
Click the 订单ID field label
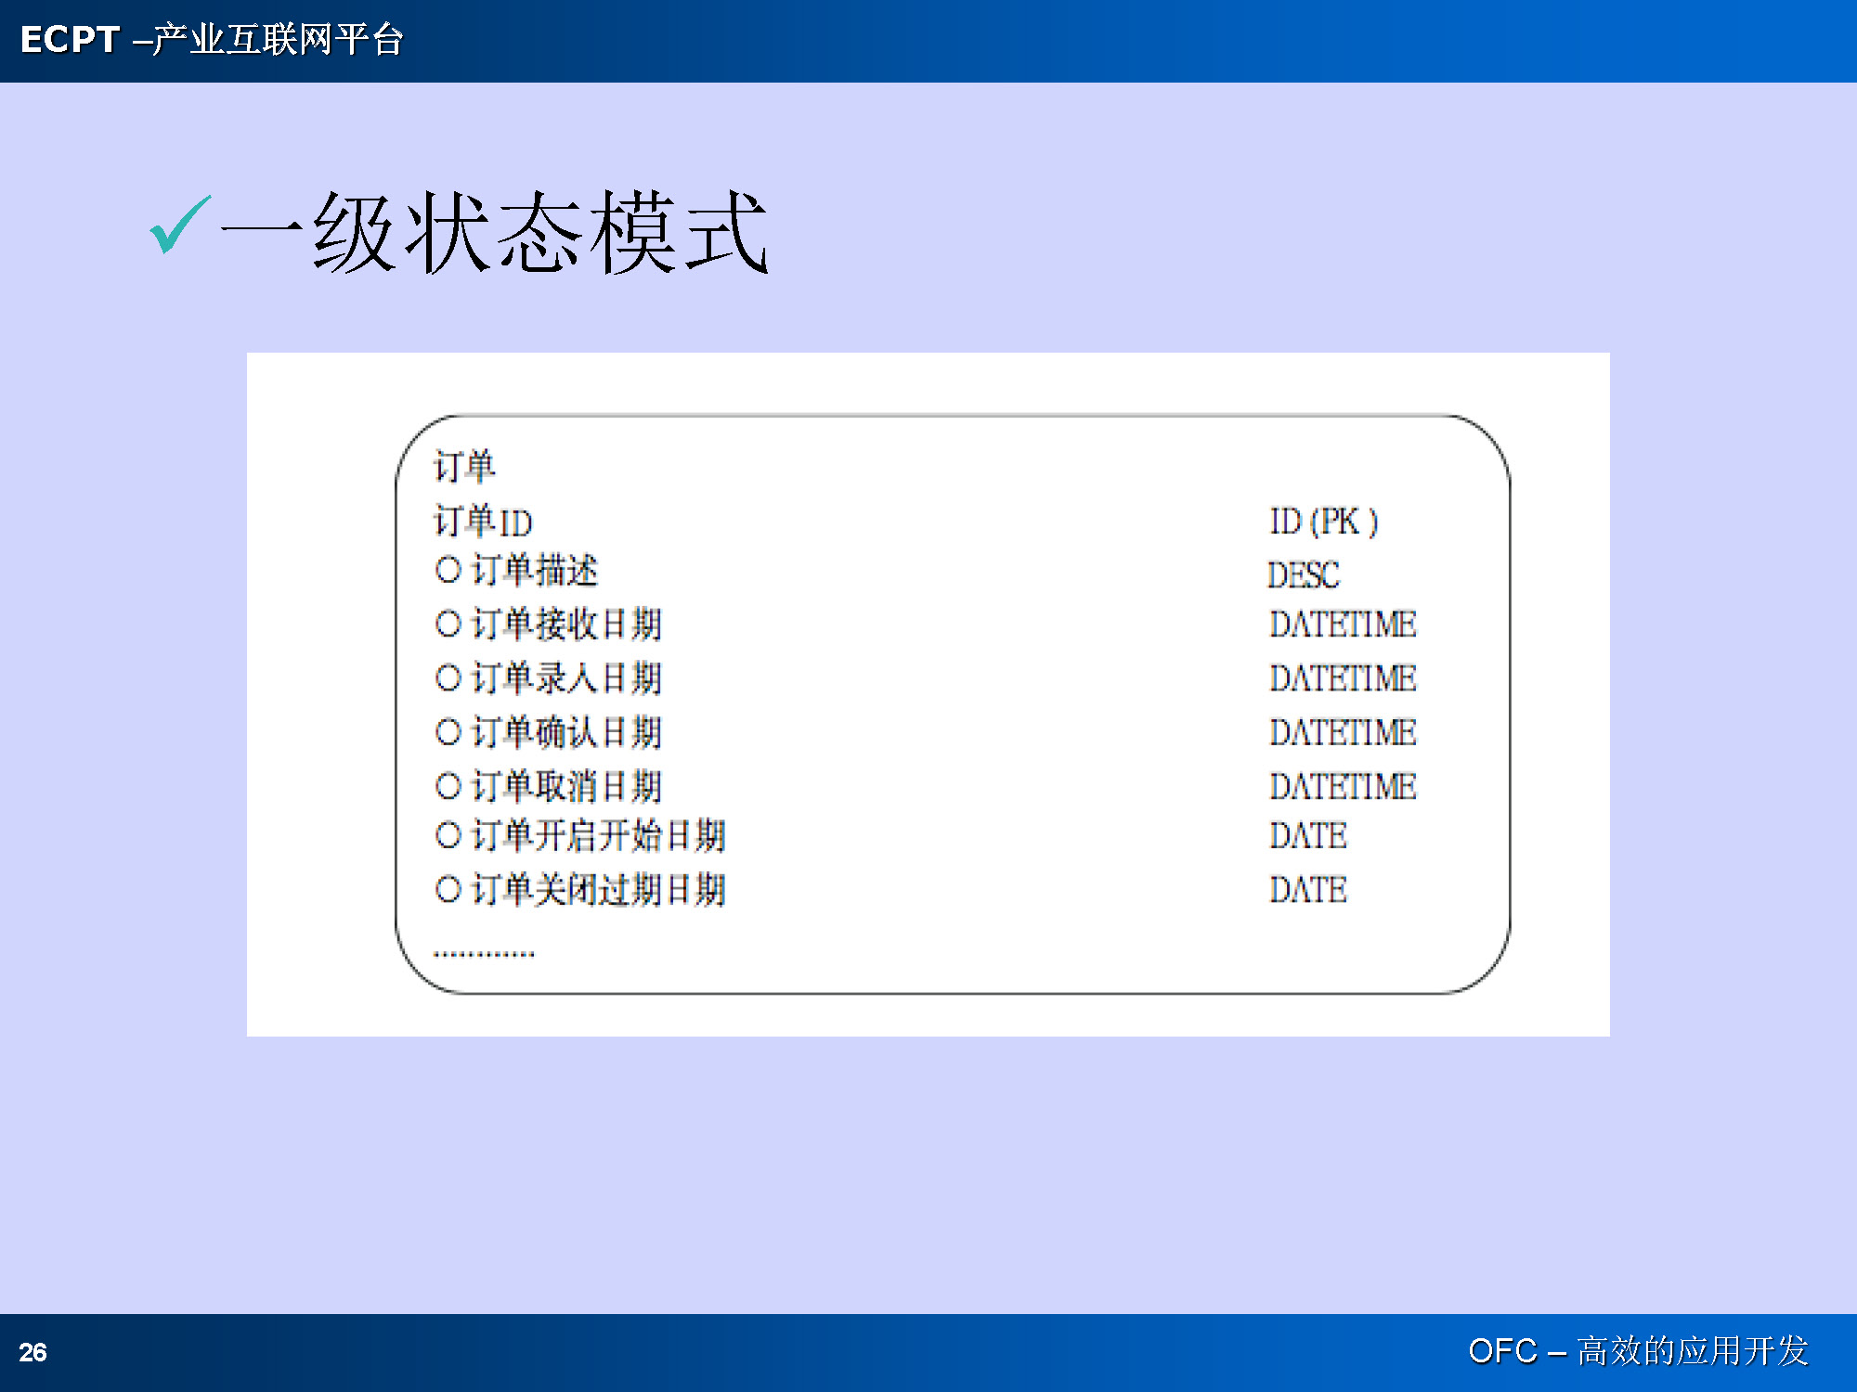coord(483,522)
